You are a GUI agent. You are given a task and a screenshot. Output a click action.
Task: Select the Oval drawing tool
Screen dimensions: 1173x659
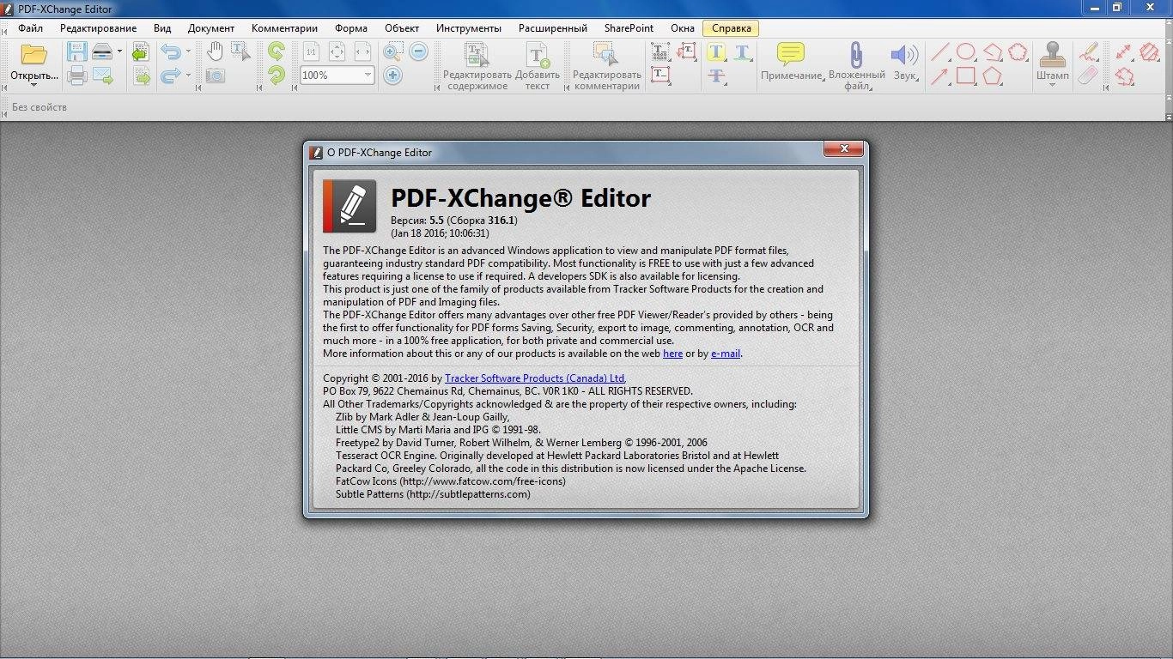[967, 52]
